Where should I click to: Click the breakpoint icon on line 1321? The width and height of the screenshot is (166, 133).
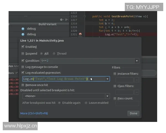tap(80, 34)
